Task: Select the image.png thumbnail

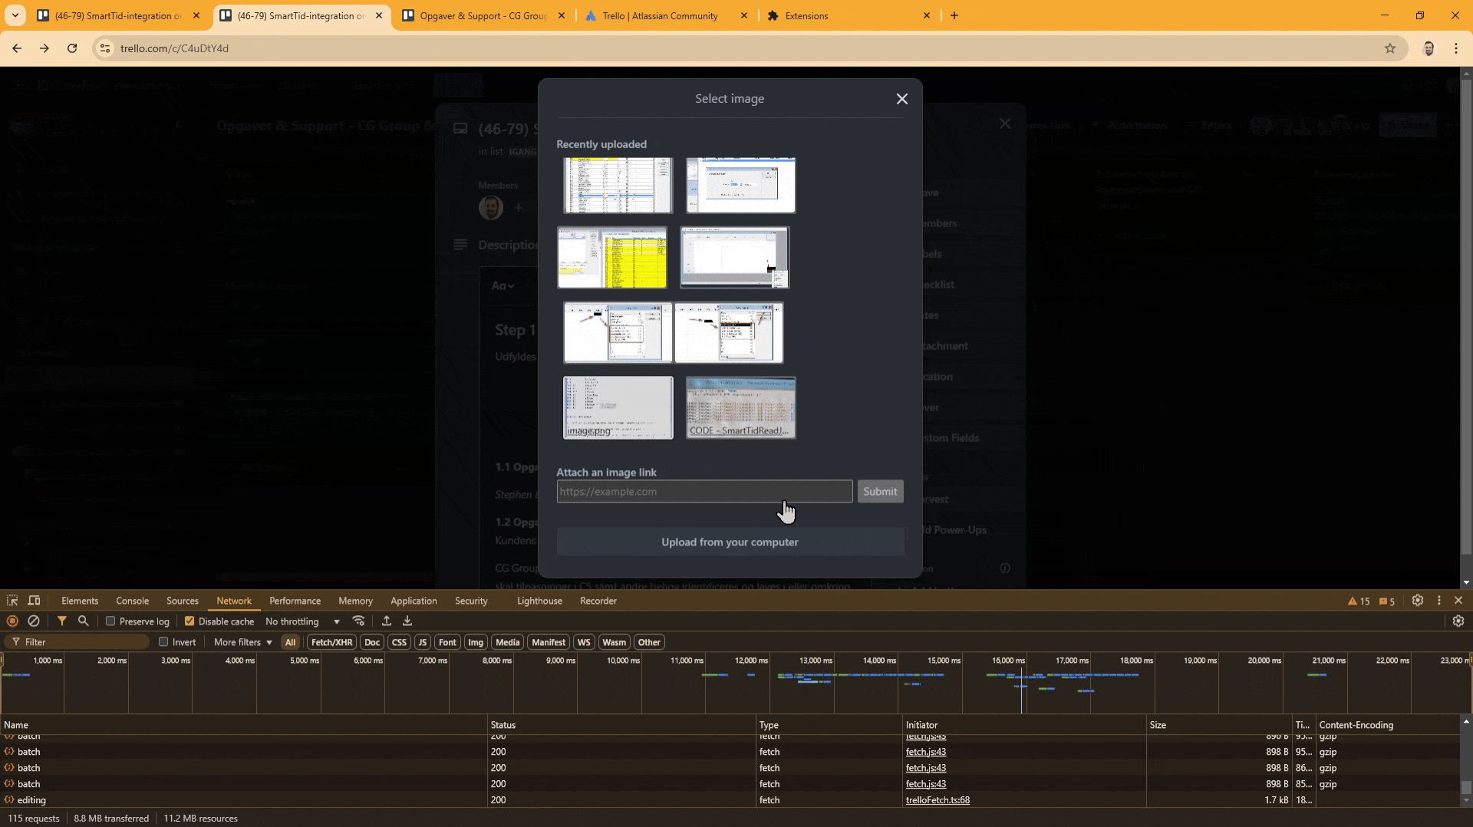Action: tap(618, 407)
